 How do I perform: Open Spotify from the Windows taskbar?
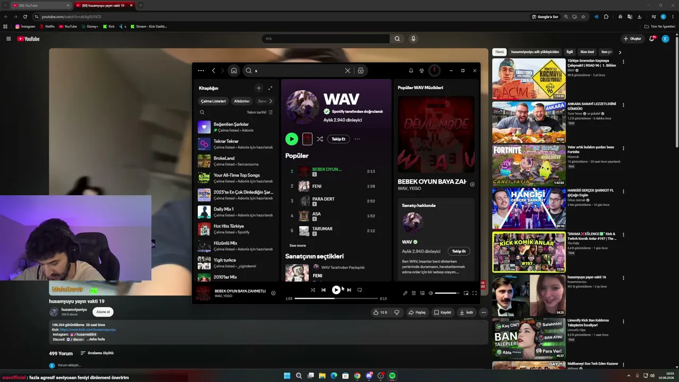tap(392, 376)
